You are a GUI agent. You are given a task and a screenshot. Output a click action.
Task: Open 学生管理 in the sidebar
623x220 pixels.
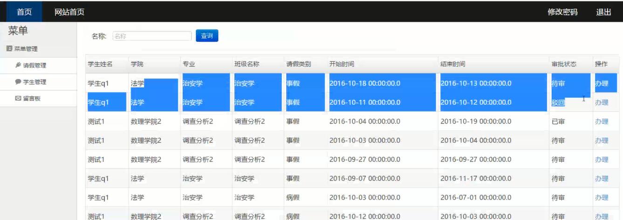pos(34,82)
